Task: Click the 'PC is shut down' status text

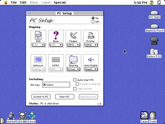Action: [49, 104]
